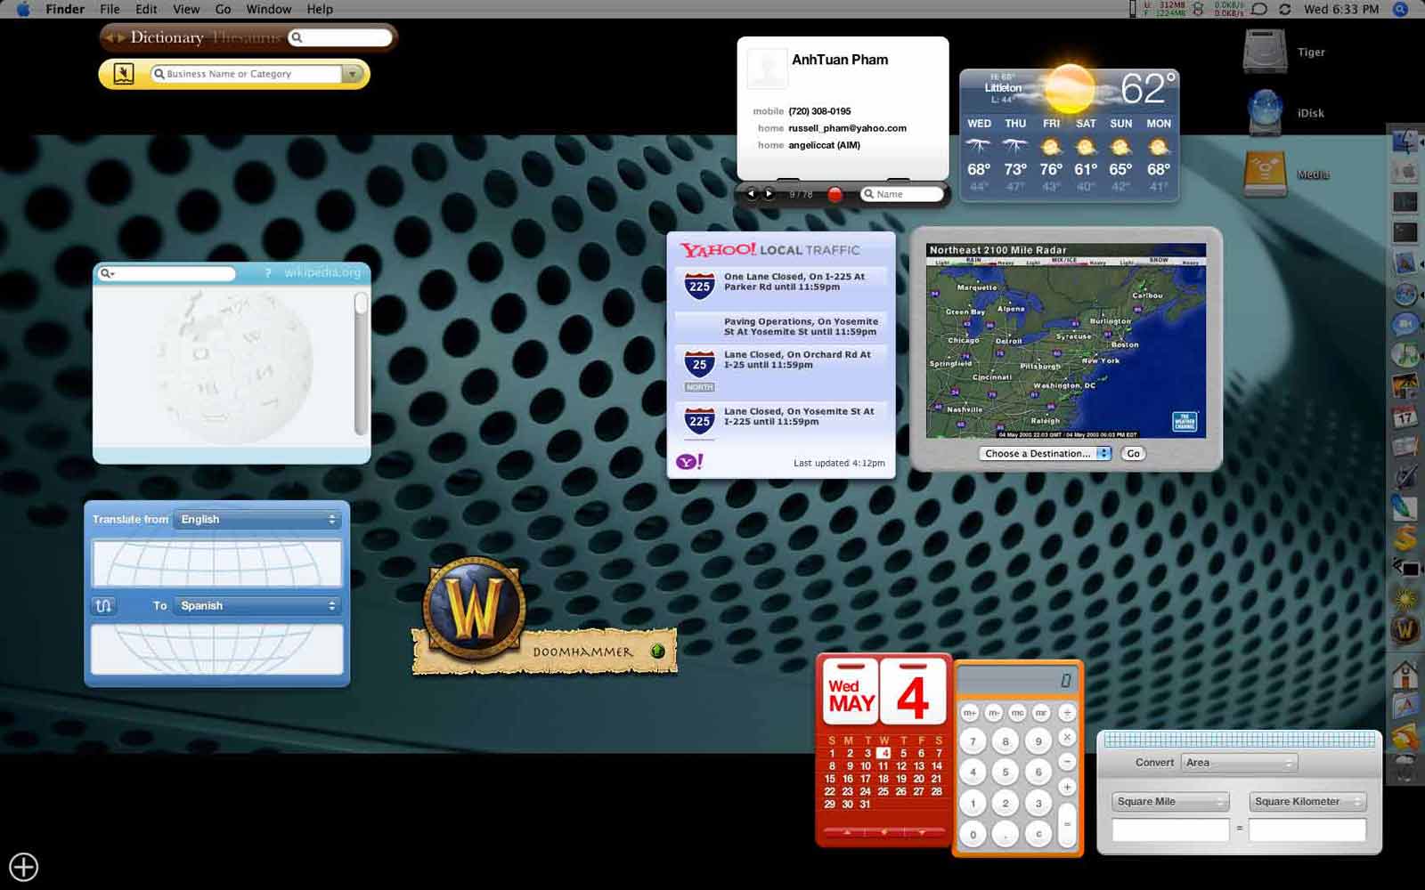
Task: Click the Translation widget source text box
Action: click(x=217, y=562)
